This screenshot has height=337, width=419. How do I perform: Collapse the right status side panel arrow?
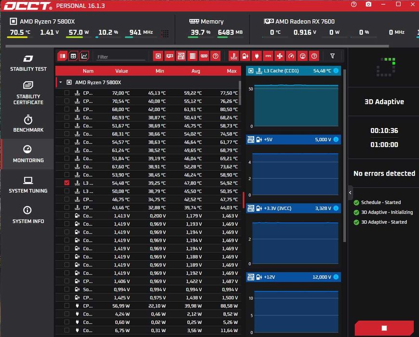350,193
